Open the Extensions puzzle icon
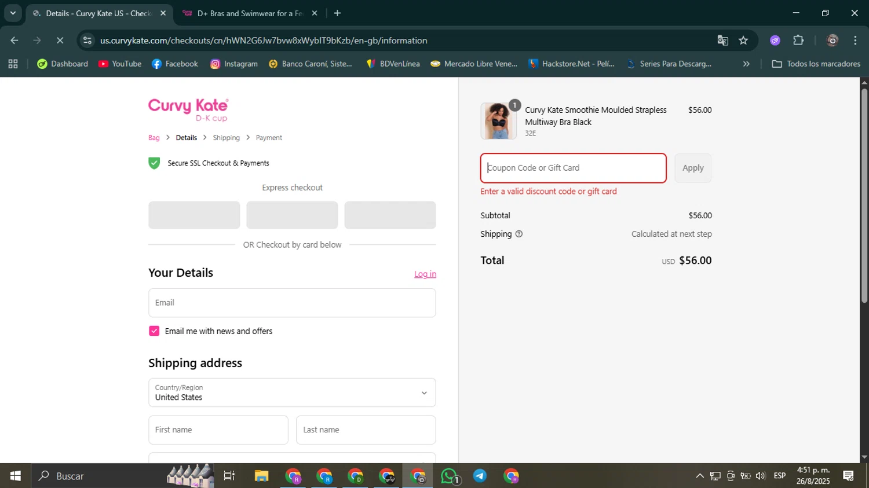This screenshot has height=488, width=869. (x=798, y=41)
